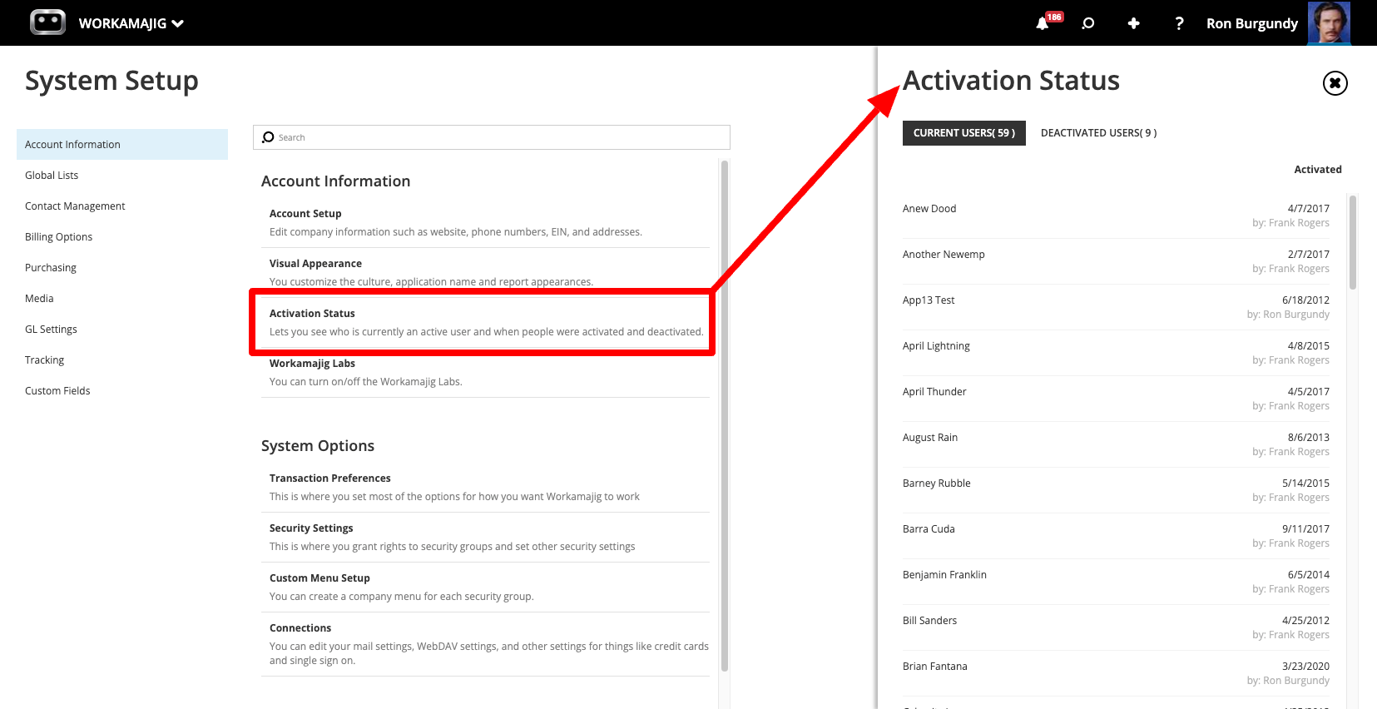The height and width of the screenshot is (709, 1377).
Task: Click activation date 3/23/2020
Action: 1305,666
